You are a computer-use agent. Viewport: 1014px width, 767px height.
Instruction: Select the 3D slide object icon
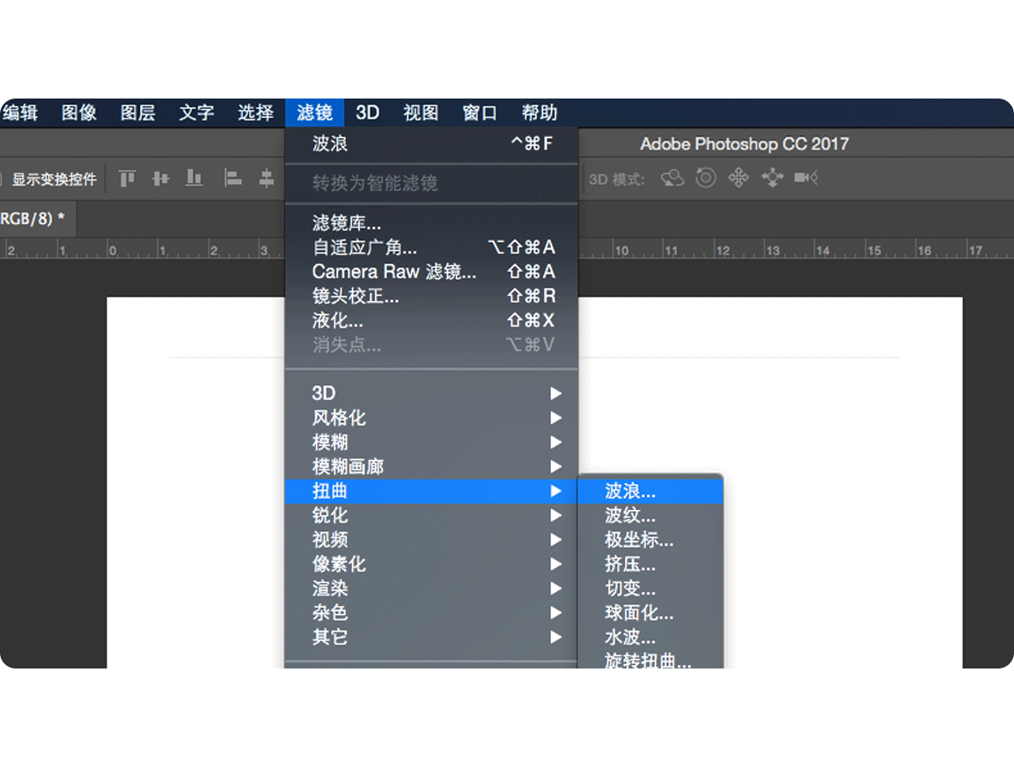point(772,178)
